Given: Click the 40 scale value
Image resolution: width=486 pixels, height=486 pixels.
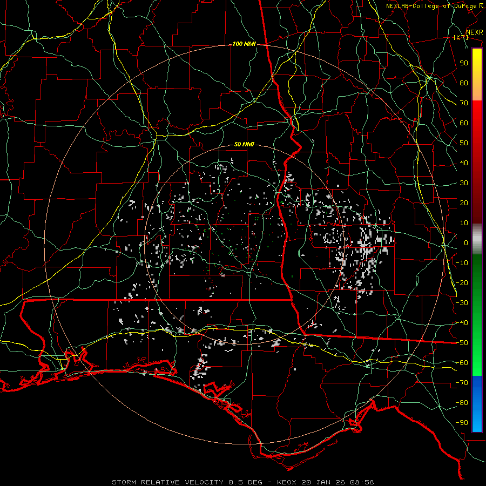Looking at the screenshot, I should click(x=464, y=163).
